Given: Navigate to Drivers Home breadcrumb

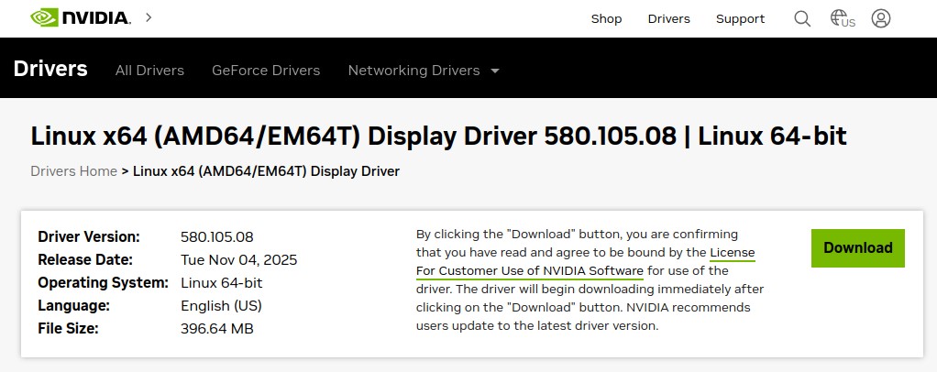Looking at the screenshot, I should (73, 171).
